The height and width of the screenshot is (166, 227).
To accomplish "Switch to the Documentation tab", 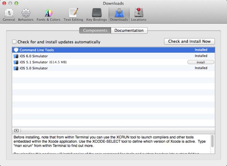I will (129, 30).
